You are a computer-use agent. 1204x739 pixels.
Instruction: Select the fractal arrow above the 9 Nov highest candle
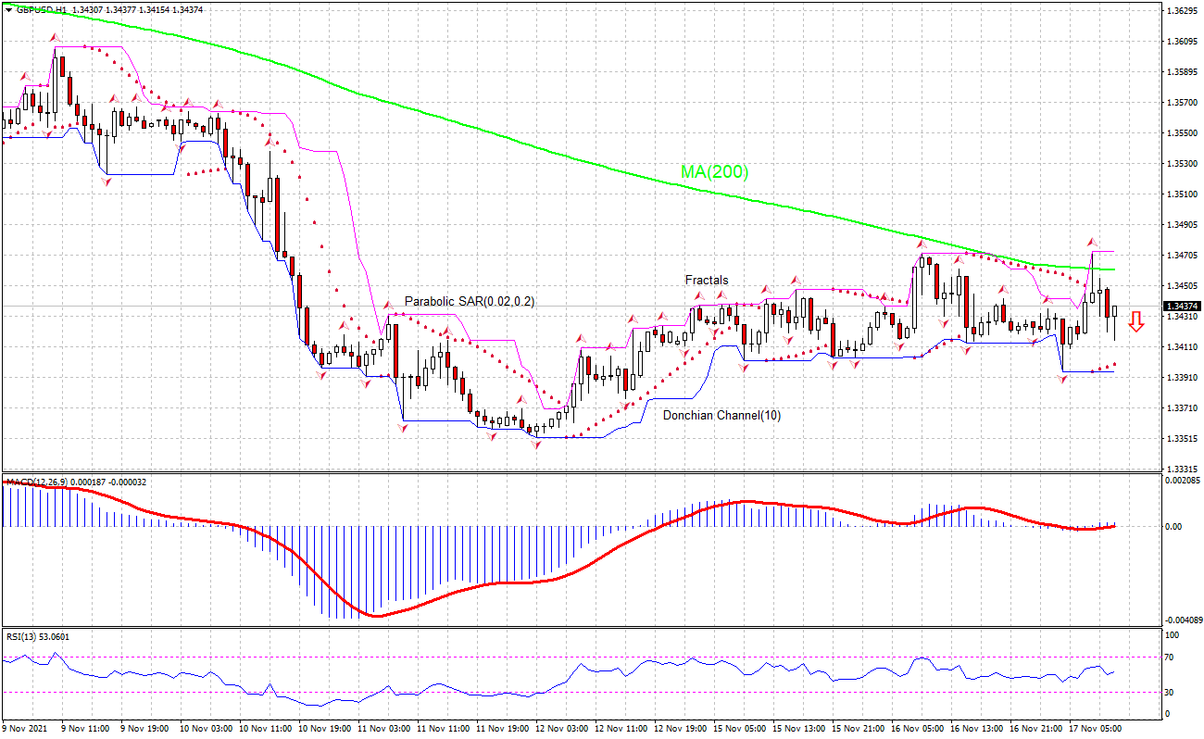tap(54, 38)
